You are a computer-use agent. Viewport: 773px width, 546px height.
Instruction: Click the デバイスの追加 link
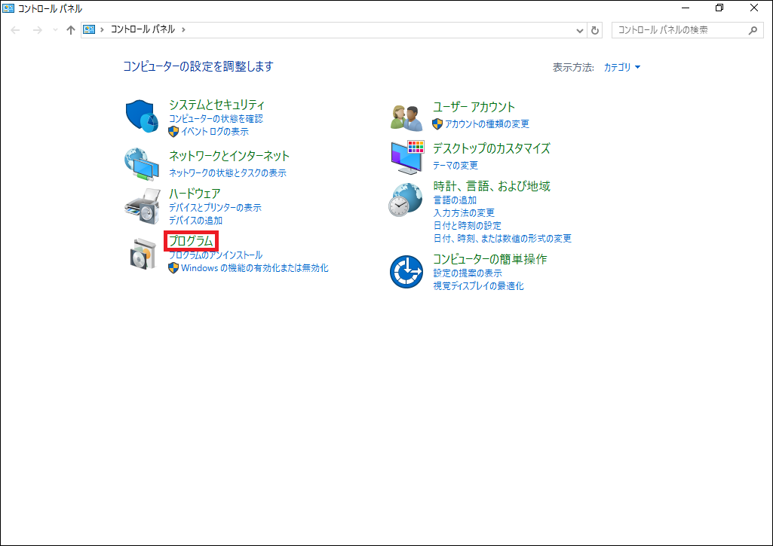coord(196,221)
